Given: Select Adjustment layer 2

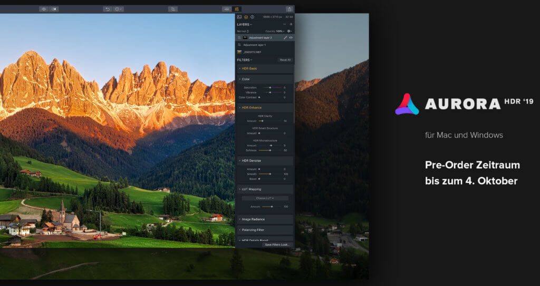Looking at the screenshot, I should click(x=265, y=38).
